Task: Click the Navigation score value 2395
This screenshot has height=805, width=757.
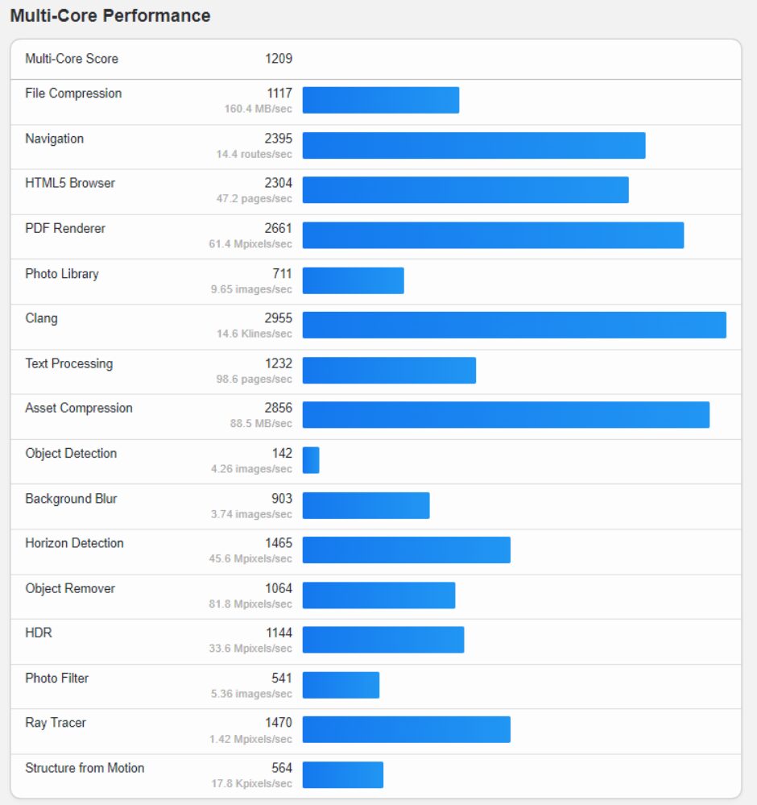Action: pyautogui.click(x=279, y=139)
